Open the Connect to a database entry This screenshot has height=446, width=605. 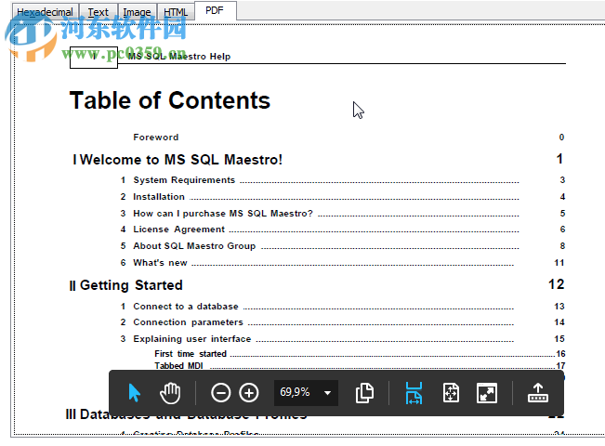(186, 307)
